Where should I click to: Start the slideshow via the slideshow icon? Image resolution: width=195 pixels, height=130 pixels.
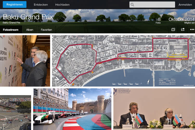coord(173,30)
